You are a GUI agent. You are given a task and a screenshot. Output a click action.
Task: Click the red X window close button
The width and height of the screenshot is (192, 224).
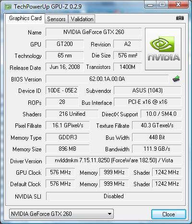tap(178, 5)
